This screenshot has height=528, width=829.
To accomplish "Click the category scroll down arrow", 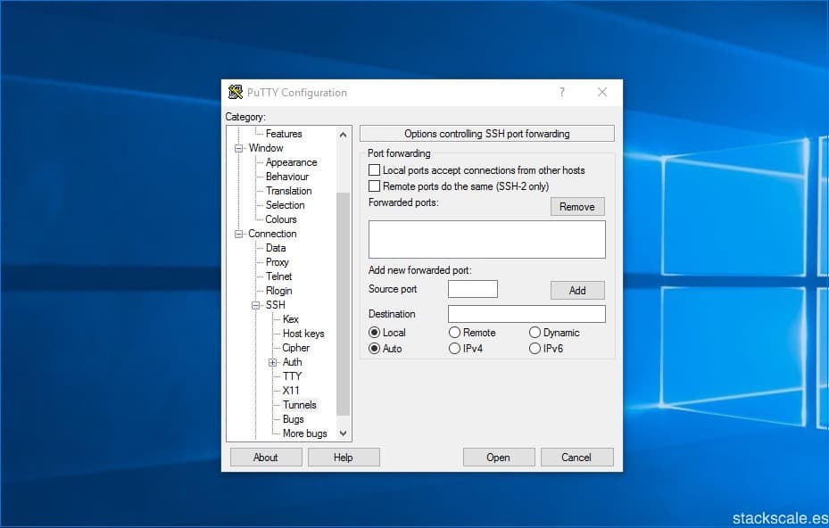I will [344, 433].
